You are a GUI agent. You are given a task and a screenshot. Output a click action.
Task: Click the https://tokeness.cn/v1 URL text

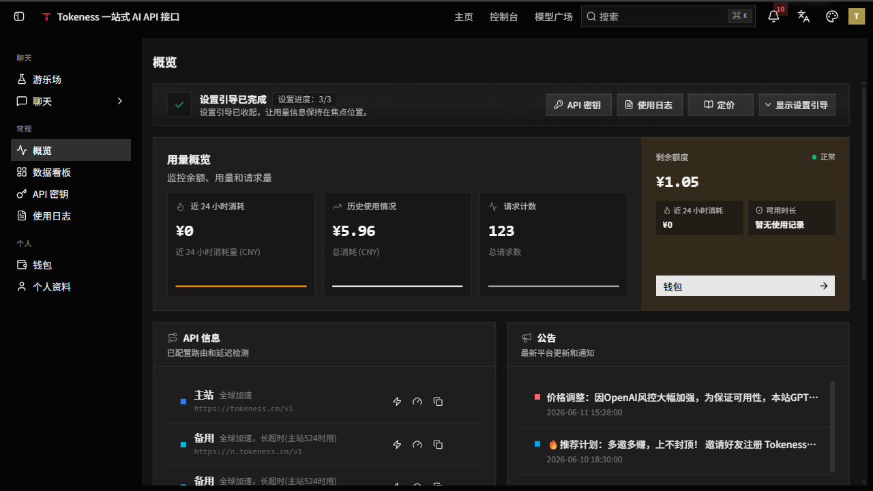243,408
